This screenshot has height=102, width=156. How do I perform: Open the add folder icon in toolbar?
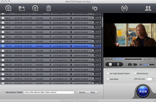22,8
